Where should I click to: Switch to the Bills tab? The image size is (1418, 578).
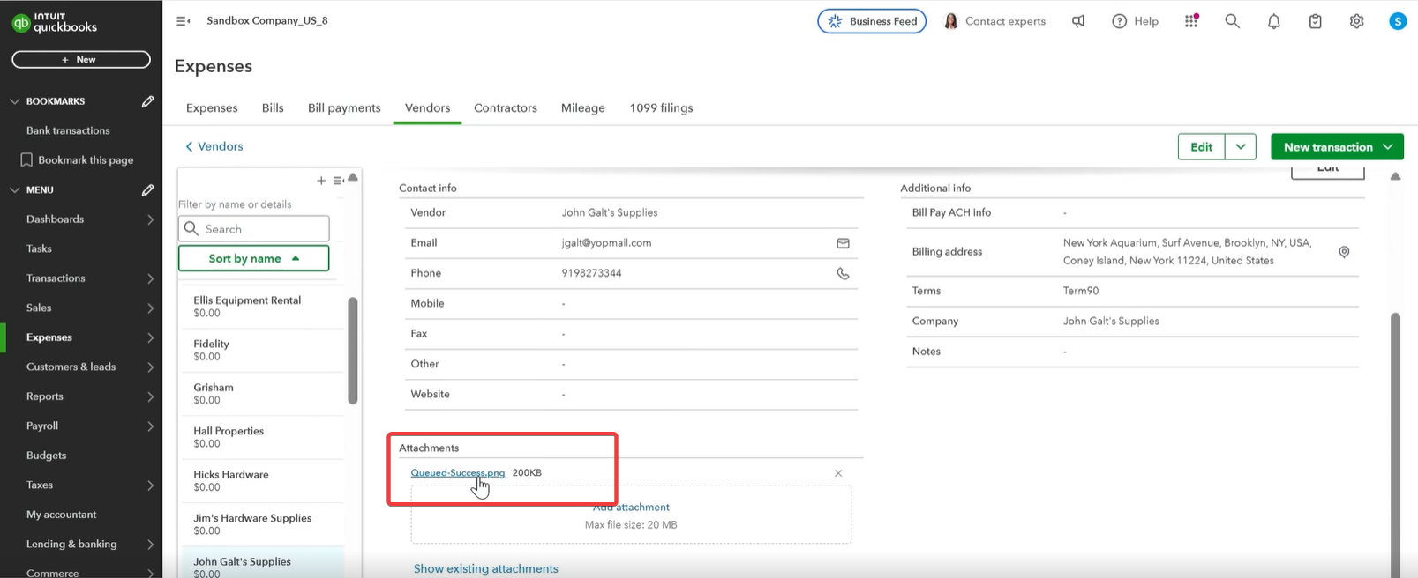coord(273,107)
